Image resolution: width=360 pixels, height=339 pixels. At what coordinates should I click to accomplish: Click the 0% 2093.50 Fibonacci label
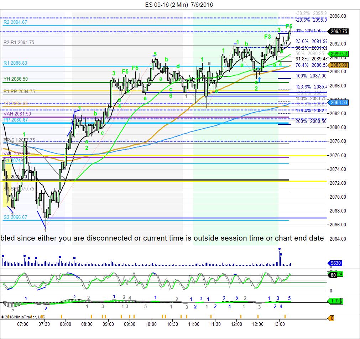[309, 31]
